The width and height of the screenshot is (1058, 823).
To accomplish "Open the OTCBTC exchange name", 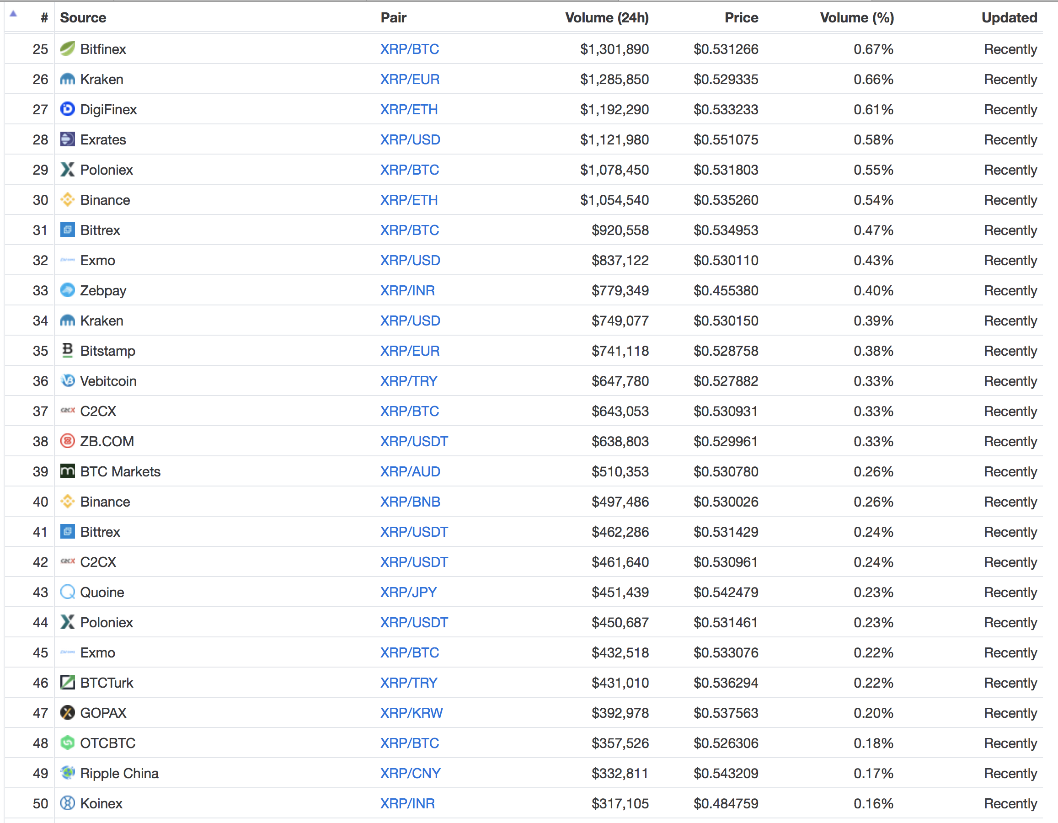I will coord(107,743).
